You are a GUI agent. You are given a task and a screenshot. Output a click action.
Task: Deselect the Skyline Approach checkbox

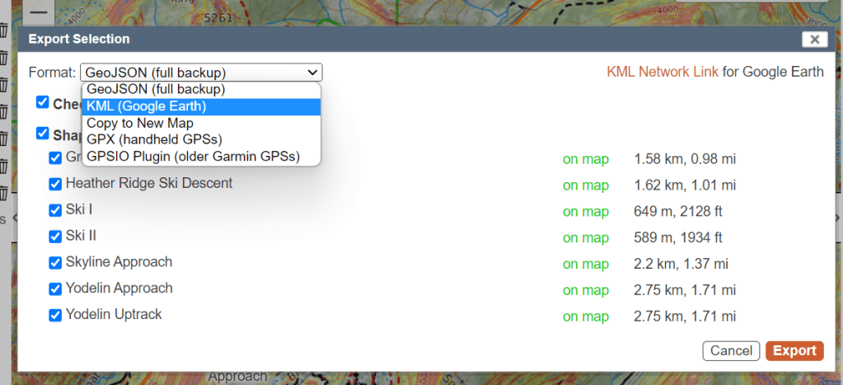pyautogui.click(x=55, y=263)
